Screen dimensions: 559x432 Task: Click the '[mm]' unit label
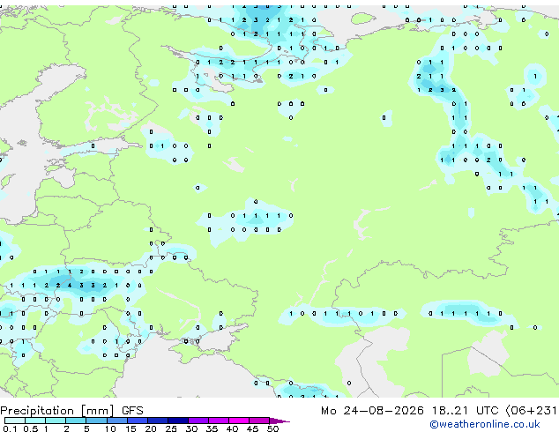97,411
